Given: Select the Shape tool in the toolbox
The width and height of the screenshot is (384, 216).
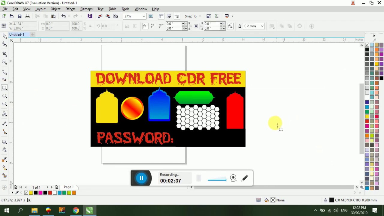Looking at the screenshot, I should [4, 44].
